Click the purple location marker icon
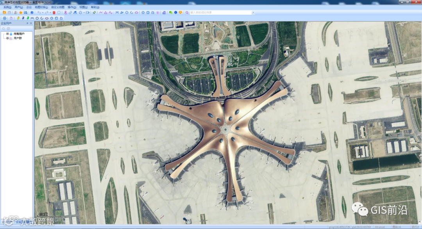Viewport: 422px width, 229px height. click(x=65, y=13)
